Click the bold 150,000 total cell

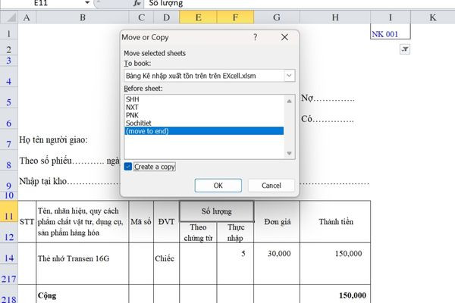(x=335, y=295)
